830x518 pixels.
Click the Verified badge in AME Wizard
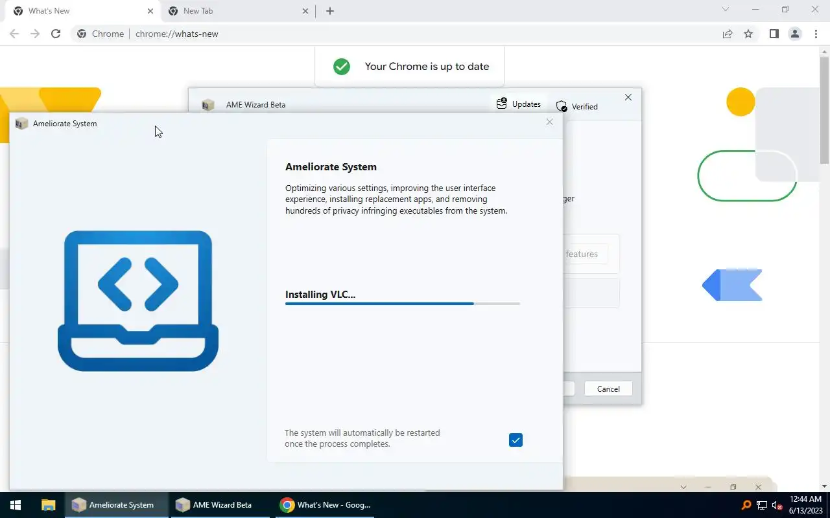point(577,106)
